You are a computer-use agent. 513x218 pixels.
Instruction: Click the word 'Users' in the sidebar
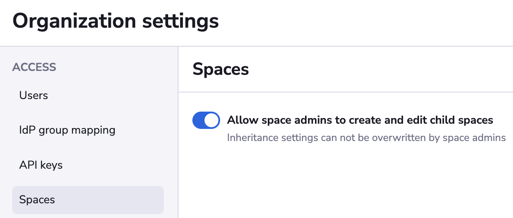pyautogui.click(x=34, y=95)
